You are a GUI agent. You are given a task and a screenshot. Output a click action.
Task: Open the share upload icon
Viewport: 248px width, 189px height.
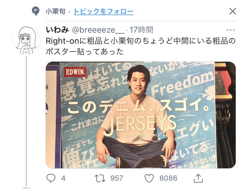pos(198,178)
